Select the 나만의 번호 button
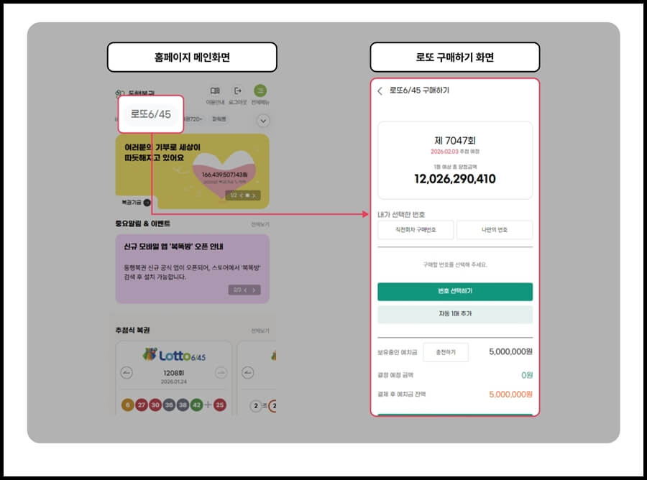Viewport: 647px width, 480px height. click(495, 230)
